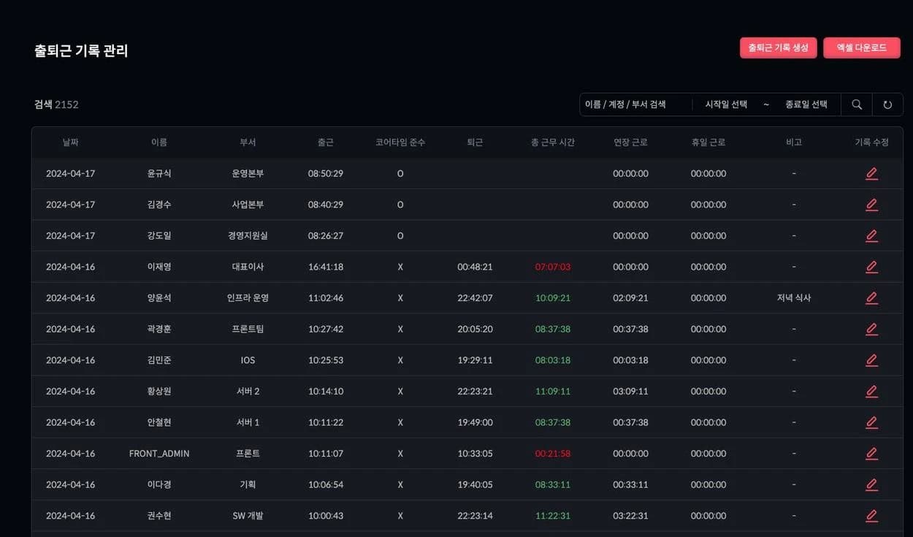This screenshot has width=913, height=537.
Task: Edit record for 권수현
Action: [x=871, y=515]
